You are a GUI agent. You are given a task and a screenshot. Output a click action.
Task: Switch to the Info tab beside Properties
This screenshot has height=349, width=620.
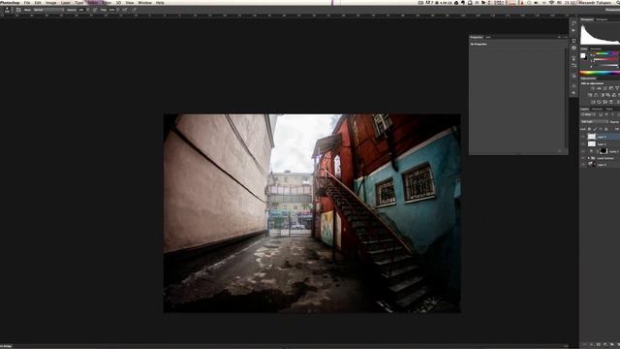click(488, 37)
